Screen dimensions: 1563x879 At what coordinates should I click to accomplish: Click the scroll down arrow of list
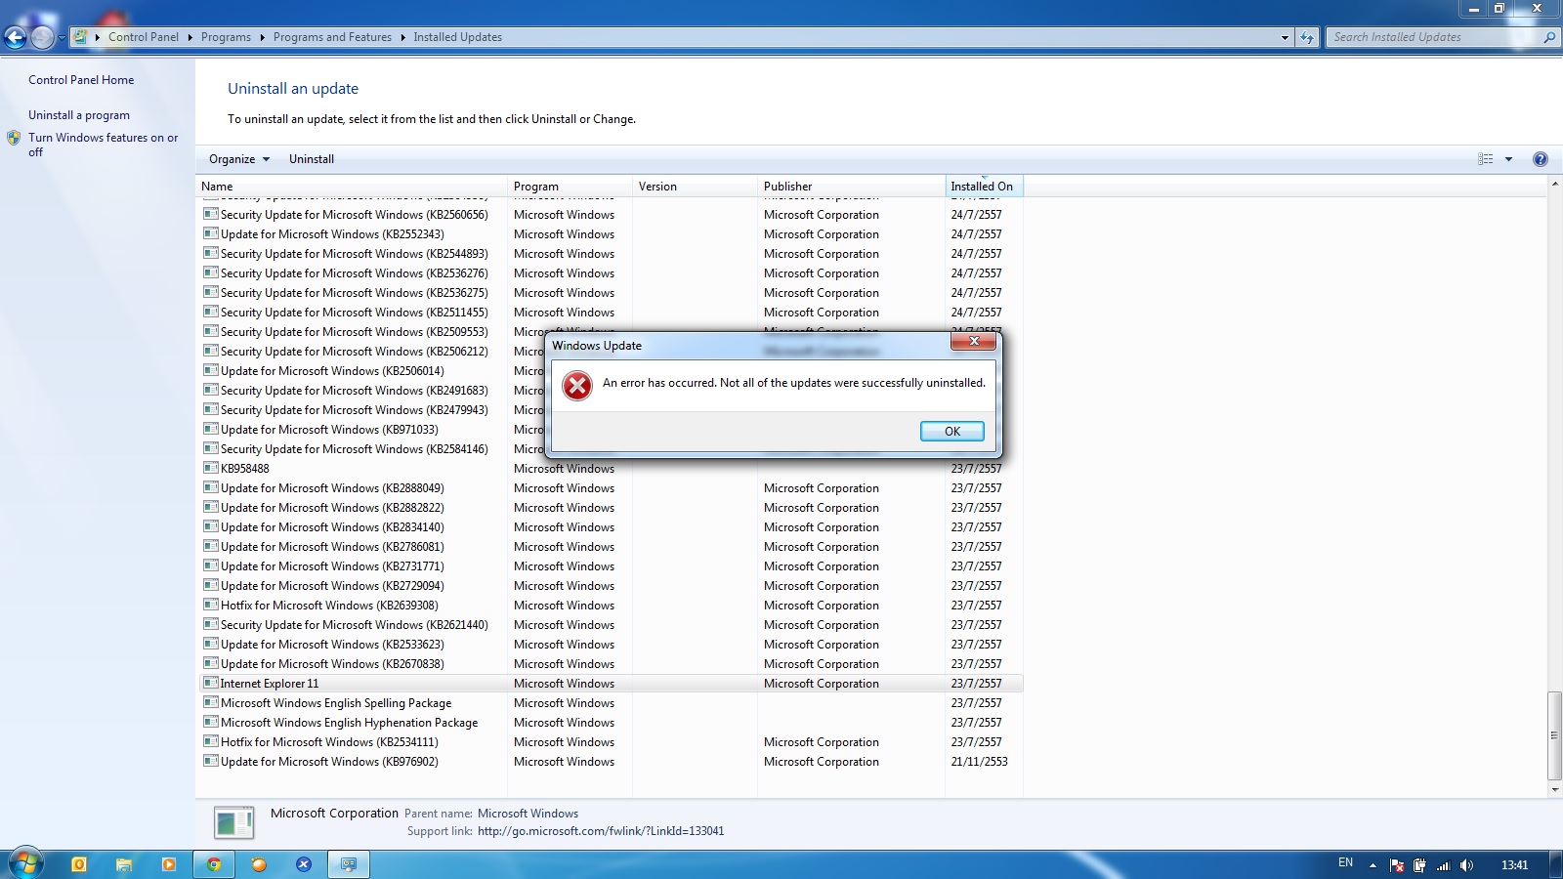[1554, 789]
